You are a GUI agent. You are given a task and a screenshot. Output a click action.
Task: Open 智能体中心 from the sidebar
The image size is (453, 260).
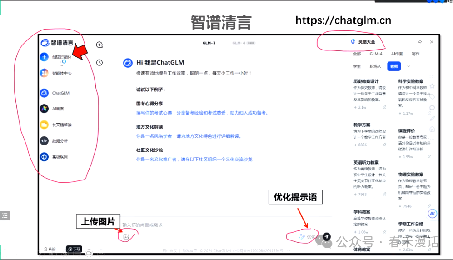tap(56, 73)
